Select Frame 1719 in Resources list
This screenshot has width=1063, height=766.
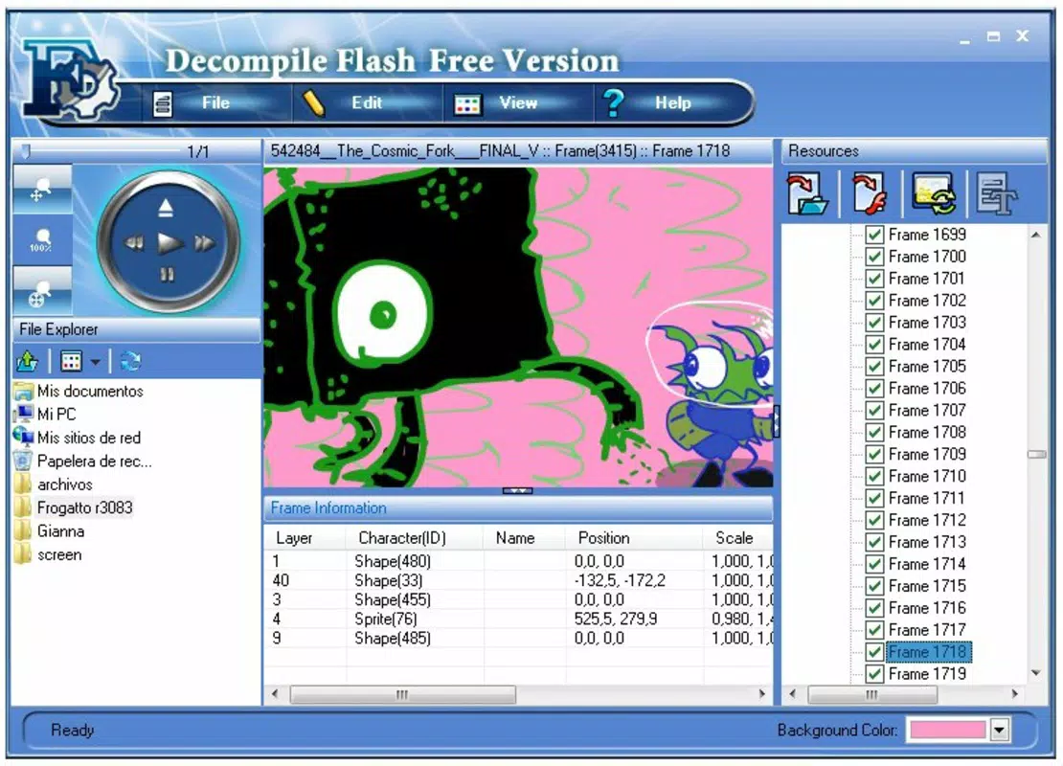pos(927,674)
